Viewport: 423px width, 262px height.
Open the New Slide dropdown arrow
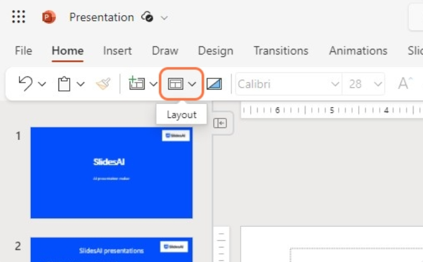[153, 84]
